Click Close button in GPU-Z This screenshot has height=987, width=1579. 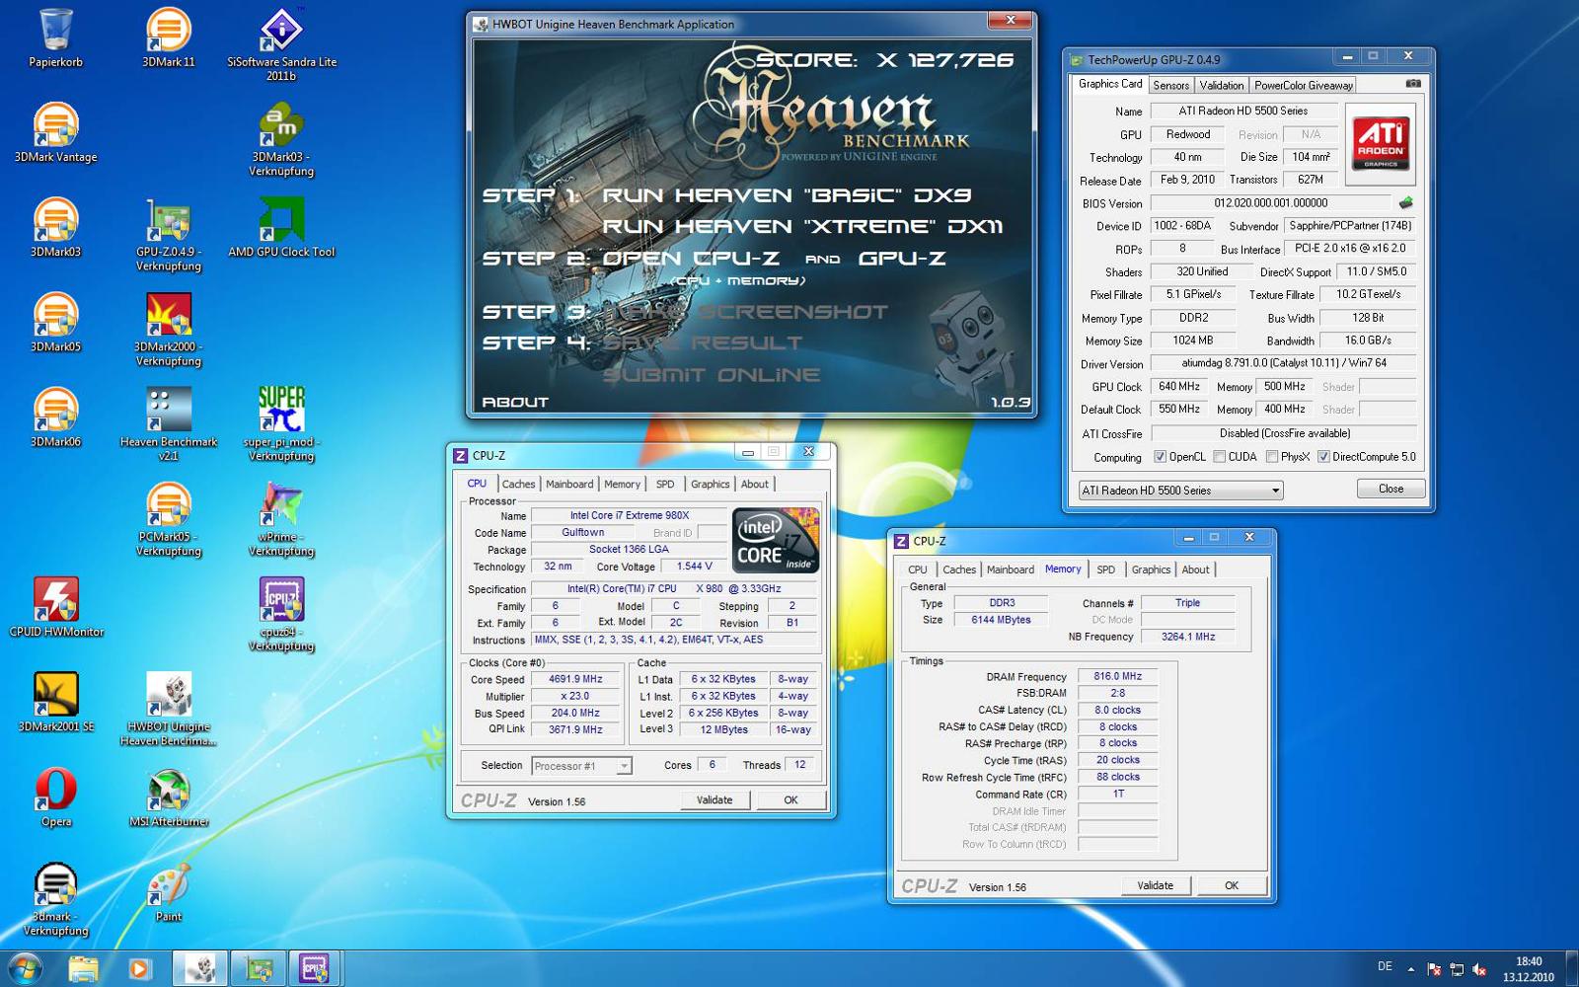[1391, 489]
